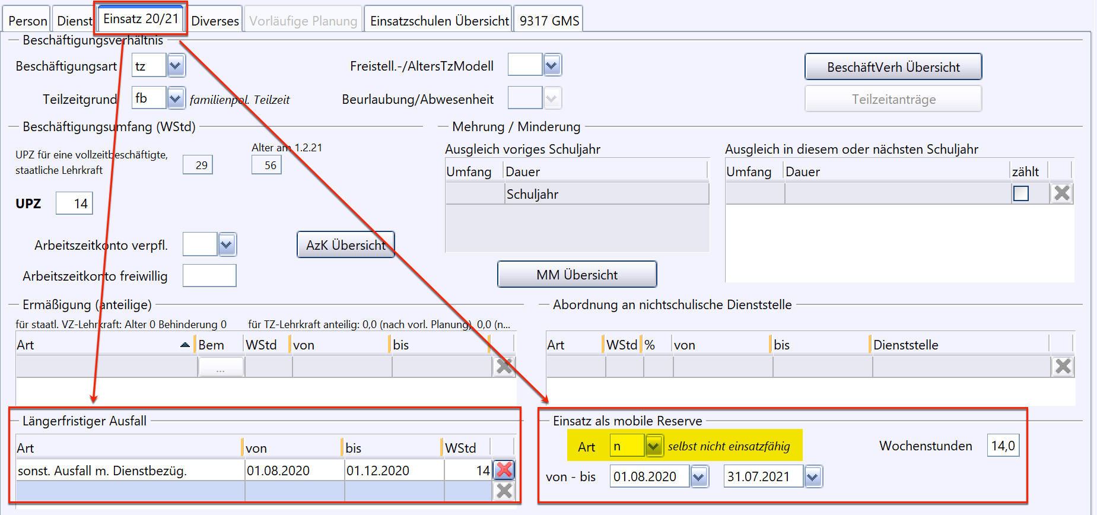Open the bis date 31.07.2021 dropdown

point(813,476)
